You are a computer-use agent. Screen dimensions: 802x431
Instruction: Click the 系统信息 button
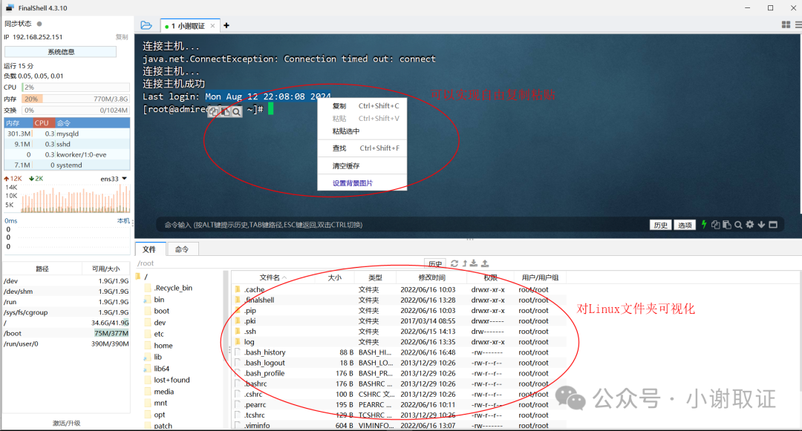[x=60, y=52]
